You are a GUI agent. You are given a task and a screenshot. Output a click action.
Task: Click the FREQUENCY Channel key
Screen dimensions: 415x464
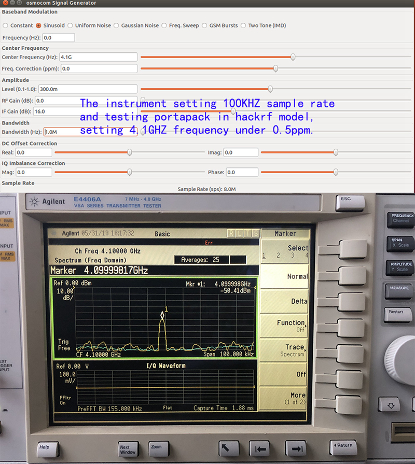[x=401, y=219]
